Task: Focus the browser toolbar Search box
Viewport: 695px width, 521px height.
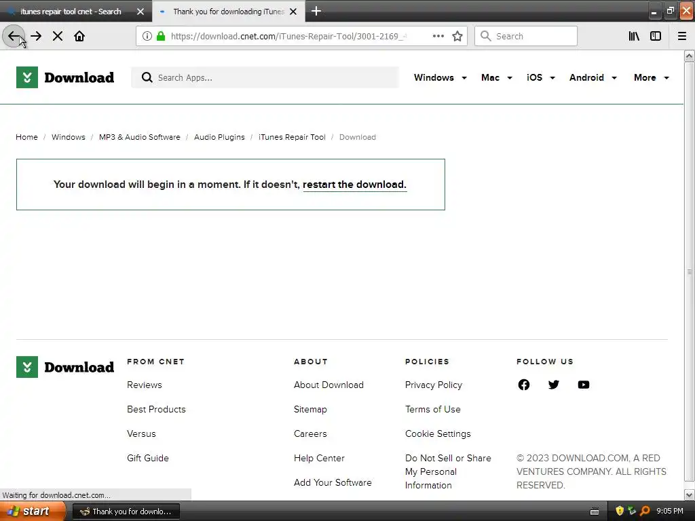Action: coord(526,37)
